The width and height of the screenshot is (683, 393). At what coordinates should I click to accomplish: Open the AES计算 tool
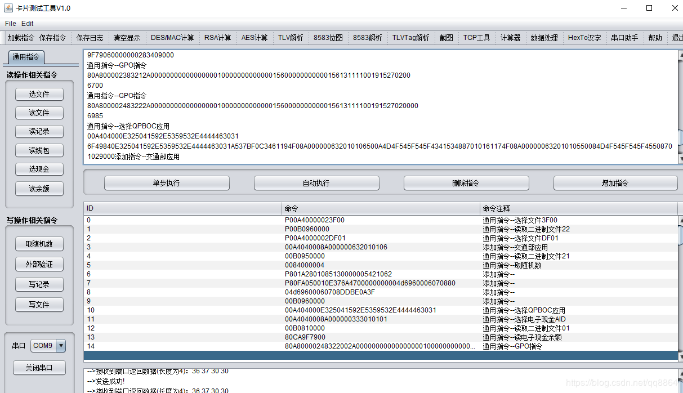(255, 38)
